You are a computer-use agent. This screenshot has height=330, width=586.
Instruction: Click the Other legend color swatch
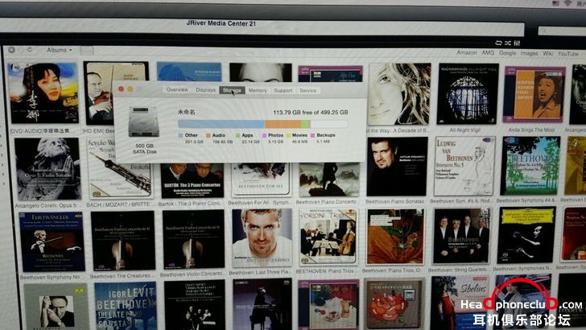(x=180, y=136)
